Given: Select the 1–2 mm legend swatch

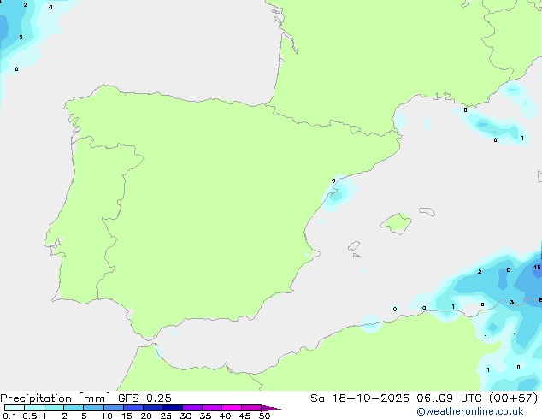Looking at the screenshot, I should [x=54, y=408].
